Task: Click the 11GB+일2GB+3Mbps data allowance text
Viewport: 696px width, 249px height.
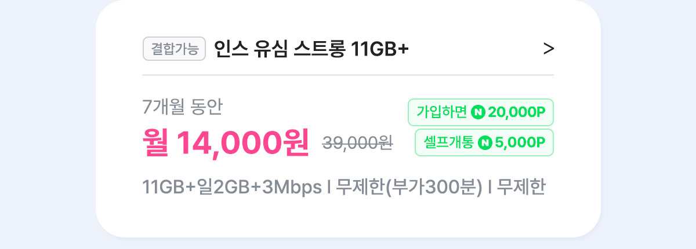Action: click(232, 188)
